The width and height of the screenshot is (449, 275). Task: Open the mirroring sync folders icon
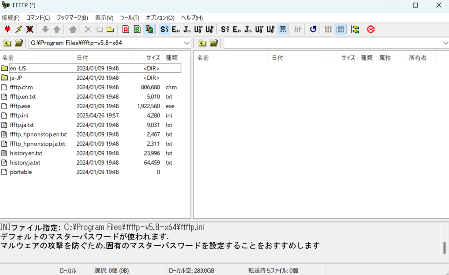(355, 29)
